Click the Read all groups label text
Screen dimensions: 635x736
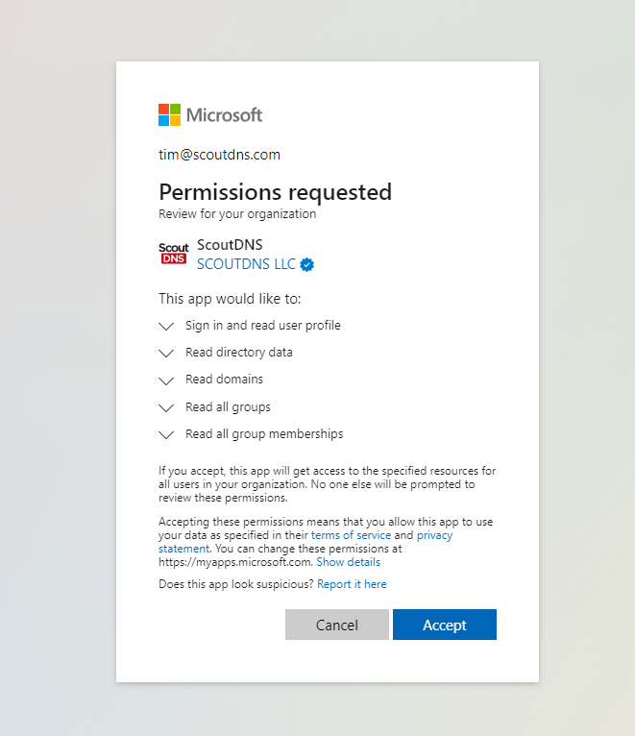[228, 407]
